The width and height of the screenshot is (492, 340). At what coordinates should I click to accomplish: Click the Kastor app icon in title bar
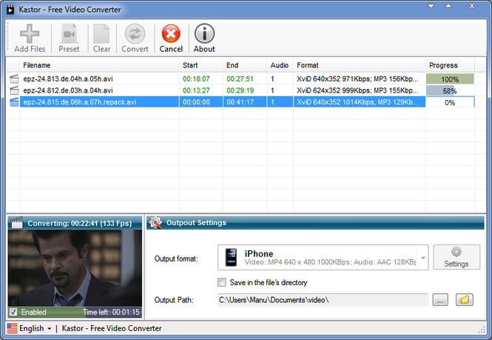10,10
